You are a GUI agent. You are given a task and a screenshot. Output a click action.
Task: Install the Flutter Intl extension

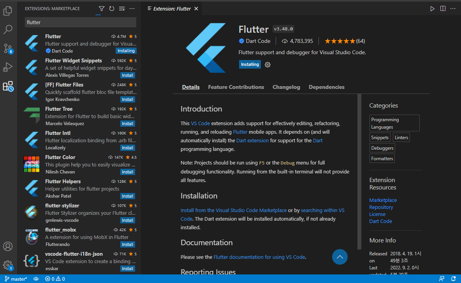click(128, 148)
